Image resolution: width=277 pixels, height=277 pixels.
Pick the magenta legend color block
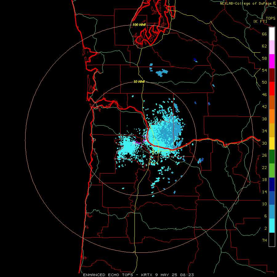[272, 61]
